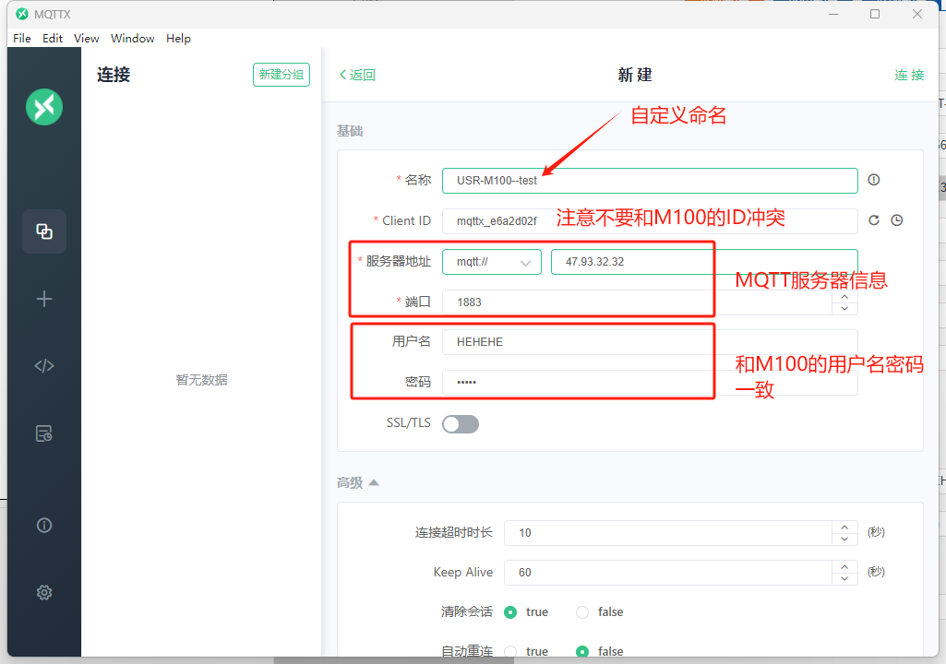The width and height of the screenshot is (946, 664).
Task: Click the 连接 connect button
Action: pos(908,75)
